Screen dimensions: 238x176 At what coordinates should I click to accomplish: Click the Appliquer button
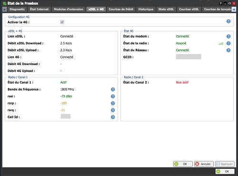[x=225, y=164]
